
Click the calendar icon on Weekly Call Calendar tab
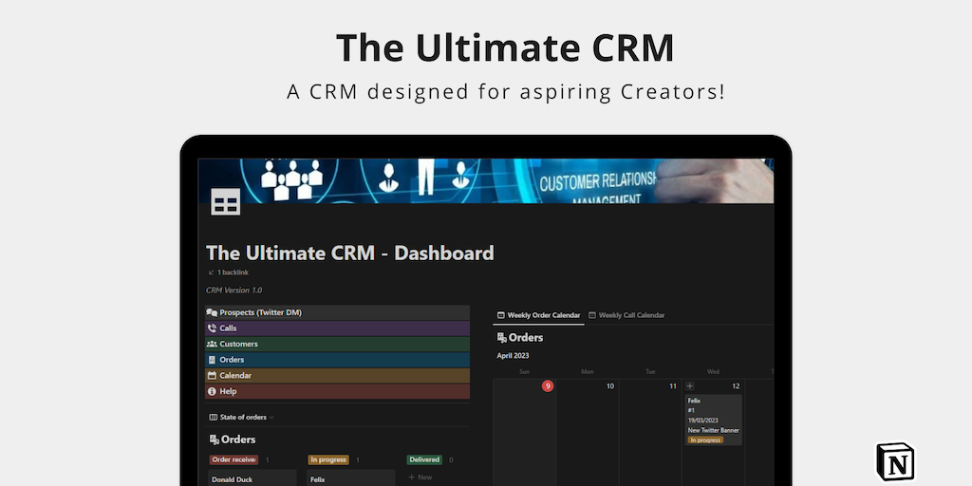point(592,315)
